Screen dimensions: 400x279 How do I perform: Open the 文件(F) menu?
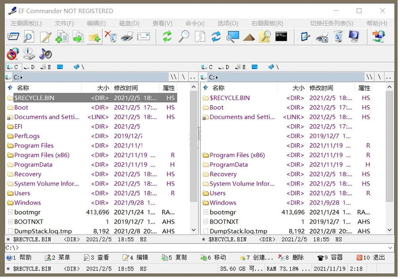[64, 23]
